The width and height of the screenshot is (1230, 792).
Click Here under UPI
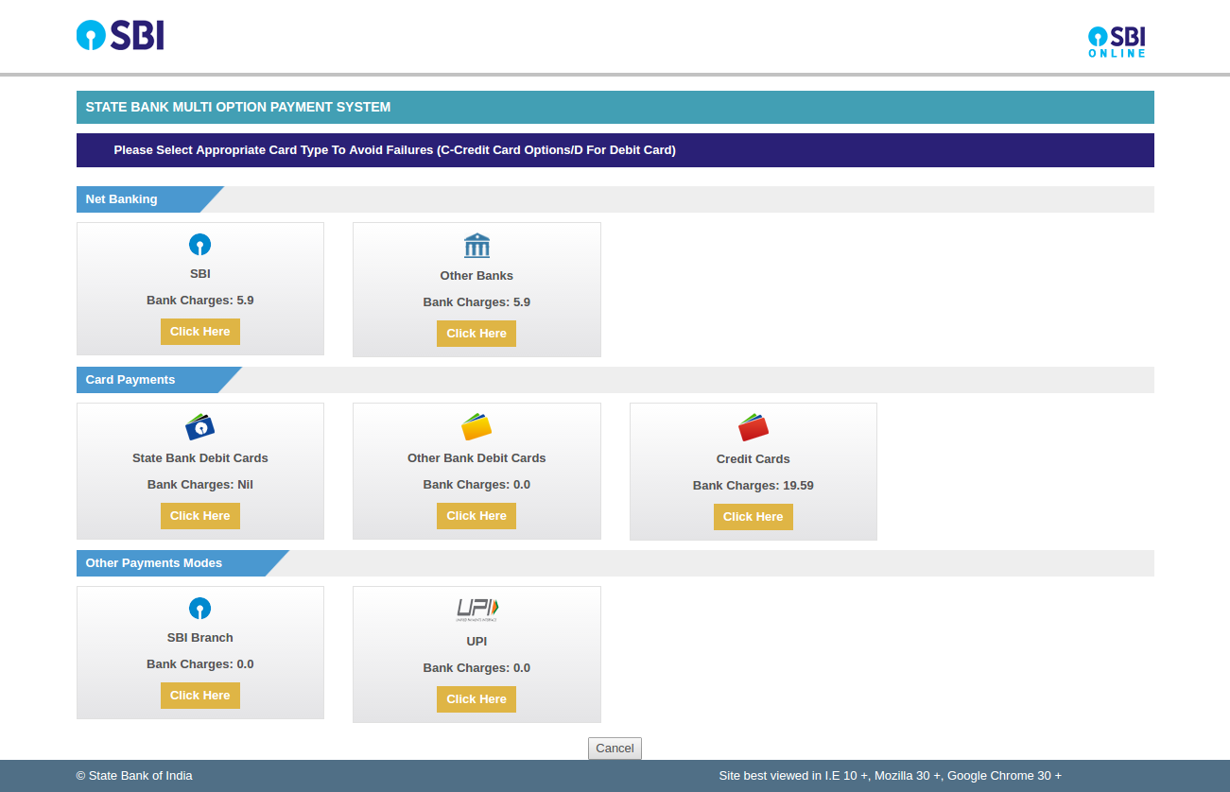point(476,699)
